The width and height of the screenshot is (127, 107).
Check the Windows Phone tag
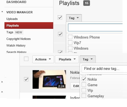70,37
